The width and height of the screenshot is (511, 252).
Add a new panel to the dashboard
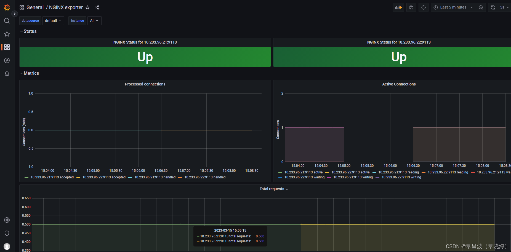pos(398,7)
